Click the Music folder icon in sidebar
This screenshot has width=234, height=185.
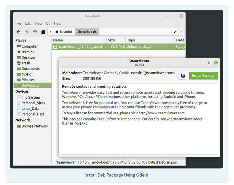[19, 74]
